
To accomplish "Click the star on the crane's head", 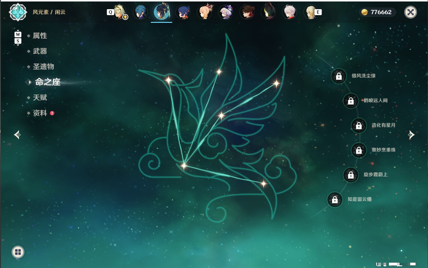I will [x=168, y=80].
